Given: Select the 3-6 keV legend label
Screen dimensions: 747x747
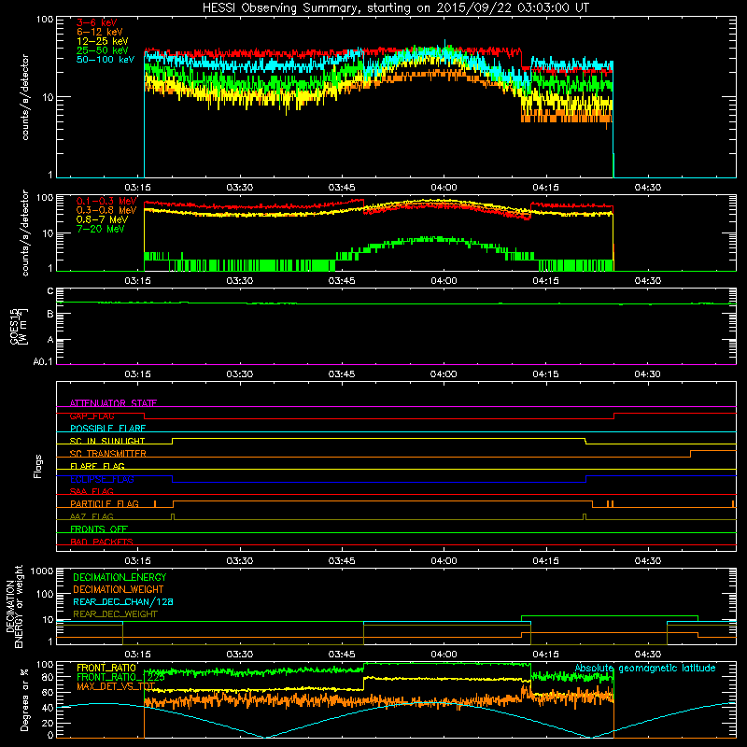Looking at the screenshot, I should [96, 22].
